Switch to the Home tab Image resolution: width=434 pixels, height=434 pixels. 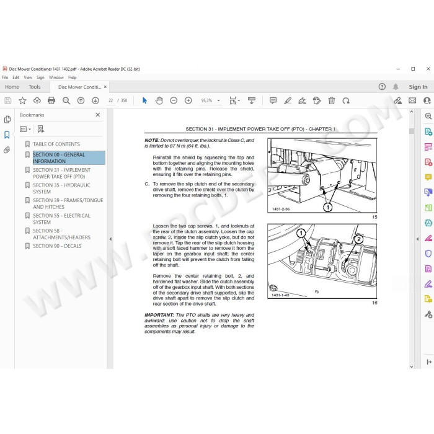[x=12, y=87]
